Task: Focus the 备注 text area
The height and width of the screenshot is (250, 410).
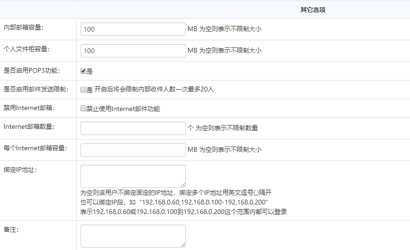Action: tap(133, 236)
